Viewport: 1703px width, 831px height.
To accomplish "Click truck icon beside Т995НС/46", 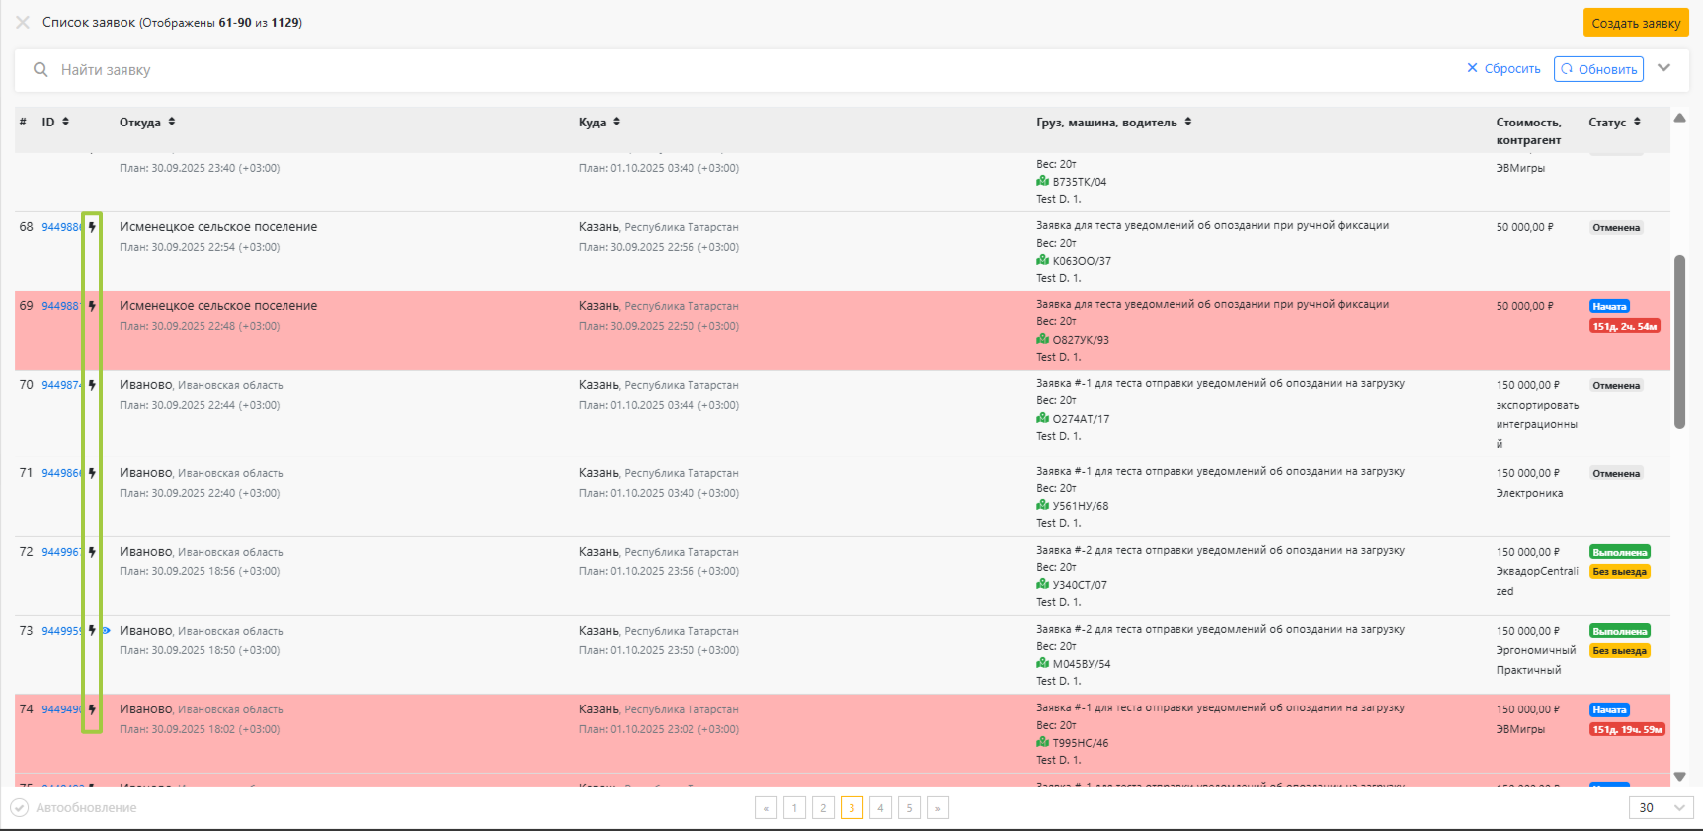I will [x=1042, y=742].
